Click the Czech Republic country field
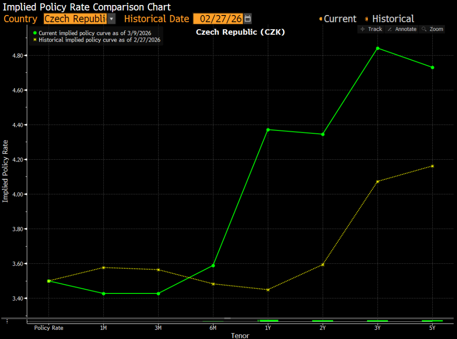457x339 pixels. 75,19
